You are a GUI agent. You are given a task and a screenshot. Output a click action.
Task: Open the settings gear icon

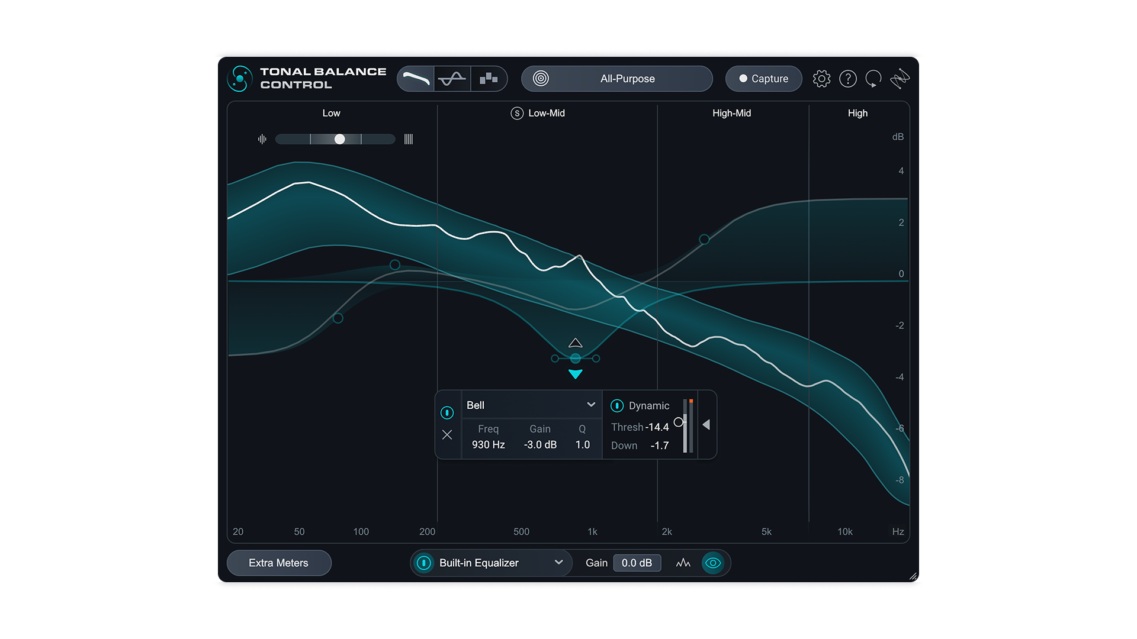pos(821,79)
